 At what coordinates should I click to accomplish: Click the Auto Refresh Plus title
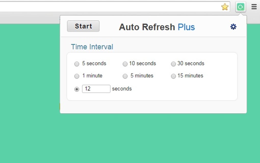click(157, 27)
